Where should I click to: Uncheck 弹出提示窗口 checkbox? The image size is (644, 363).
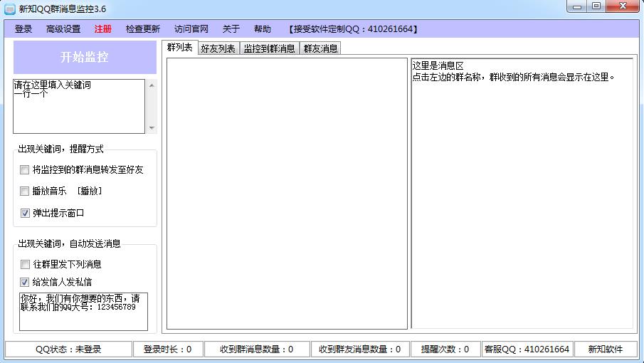(x=26, y=213)
